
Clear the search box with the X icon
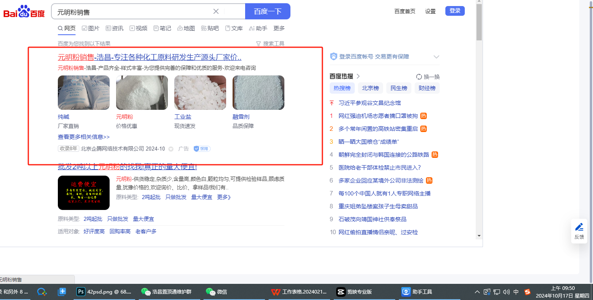click(x=216, y=11)
